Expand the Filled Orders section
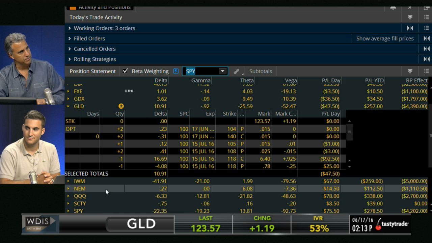Viewport: 432px width, 243px height. pyautogui.click(x=70, y=38)
